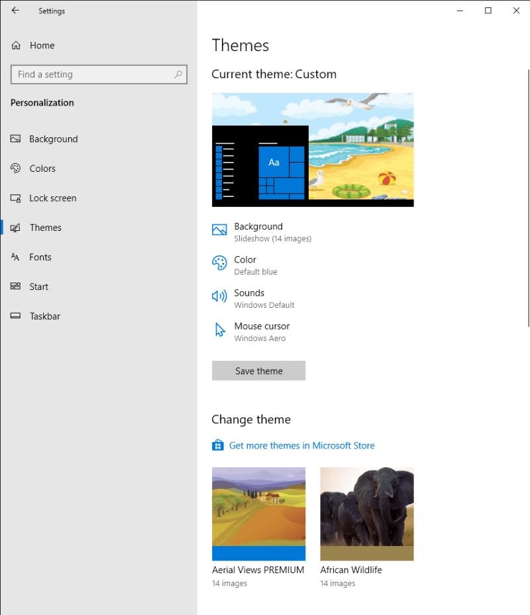Click the blue Background image icon under preview
Screen dimensions: 530x615
[219, 230]
